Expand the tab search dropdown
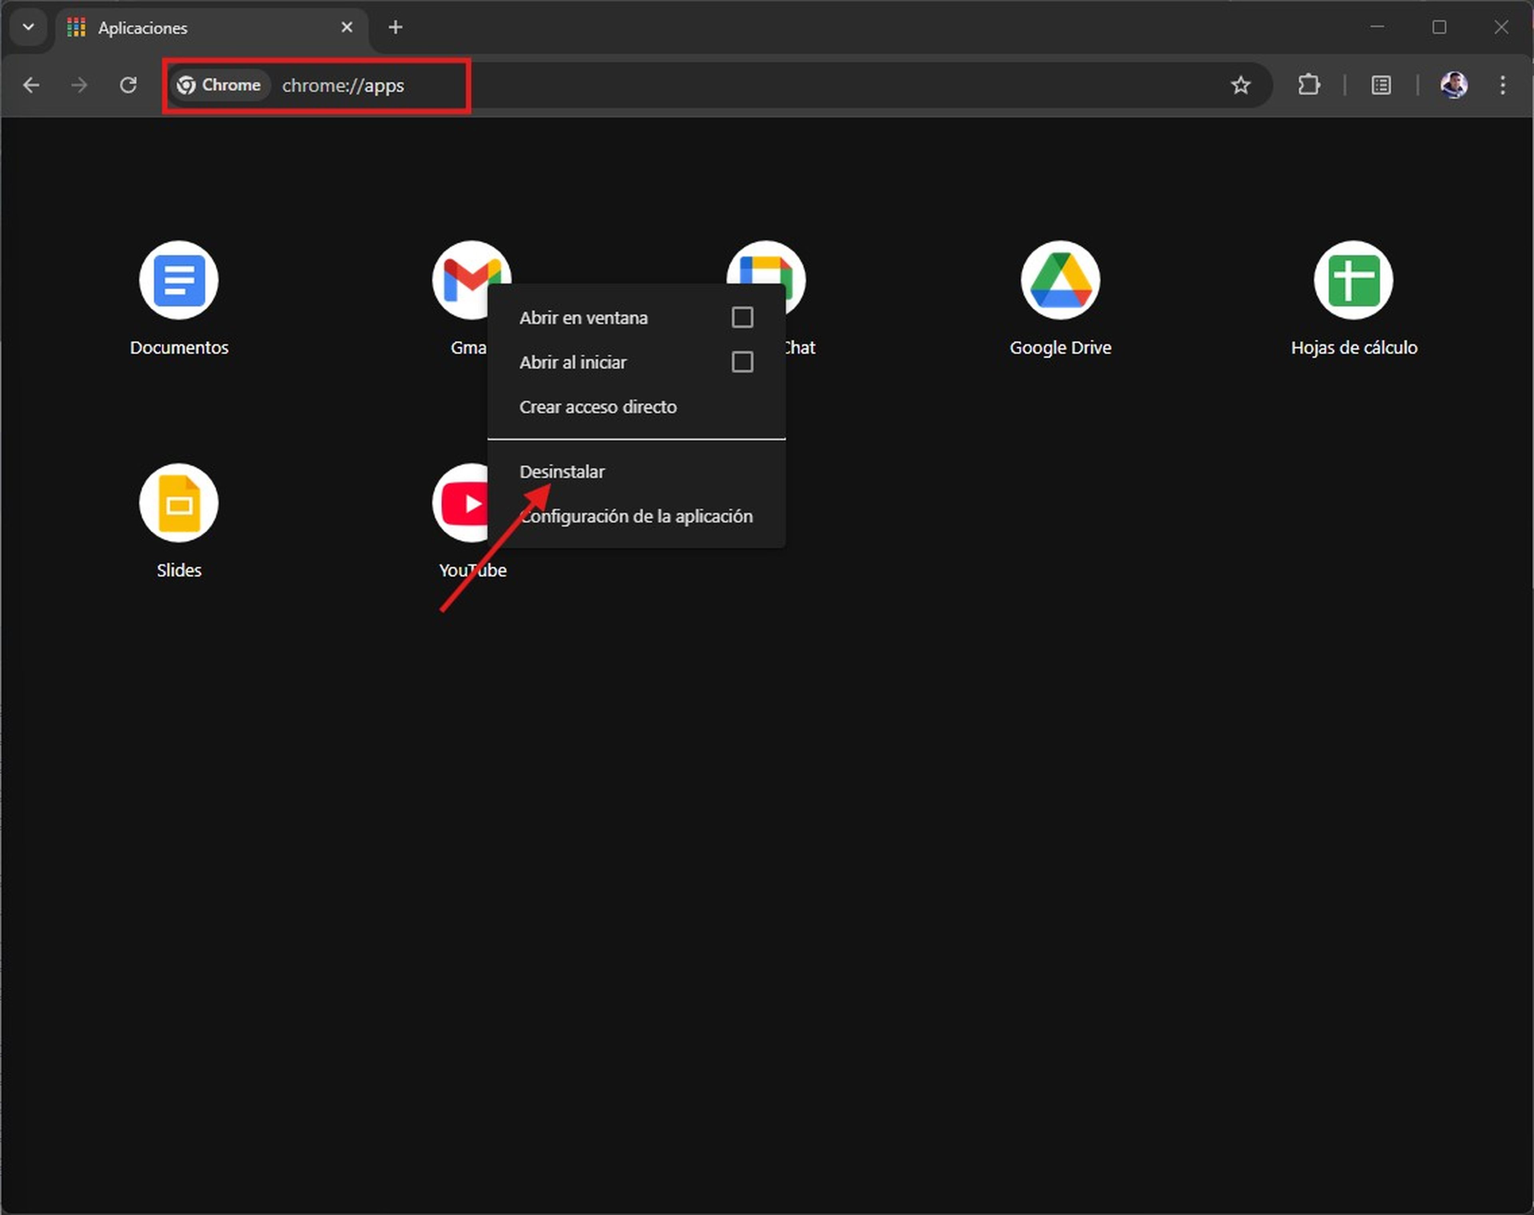 click(x=28, y=27)
